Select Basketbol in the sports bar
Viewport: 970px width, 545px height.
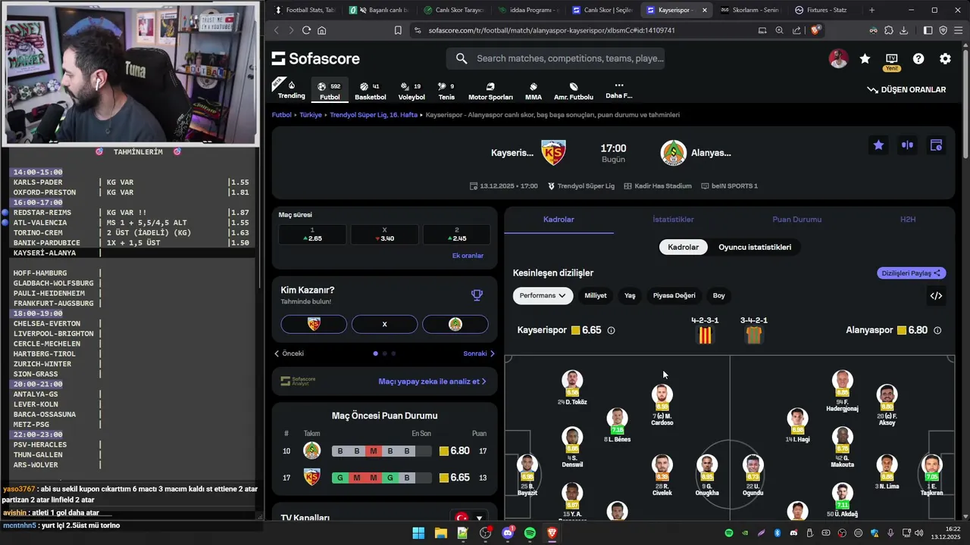(371, 91)
